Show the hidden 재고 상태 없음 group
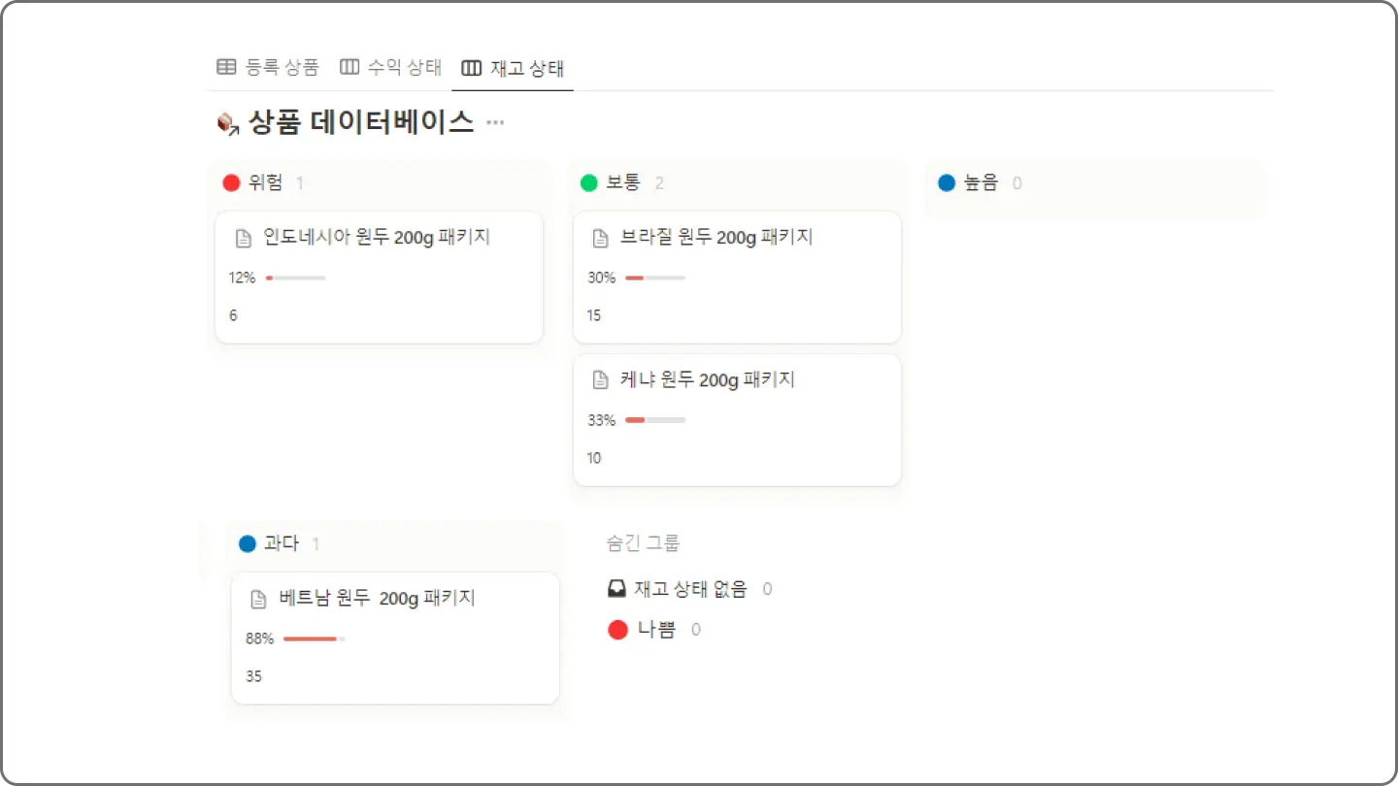1398x786 pixels. [689, 589]
